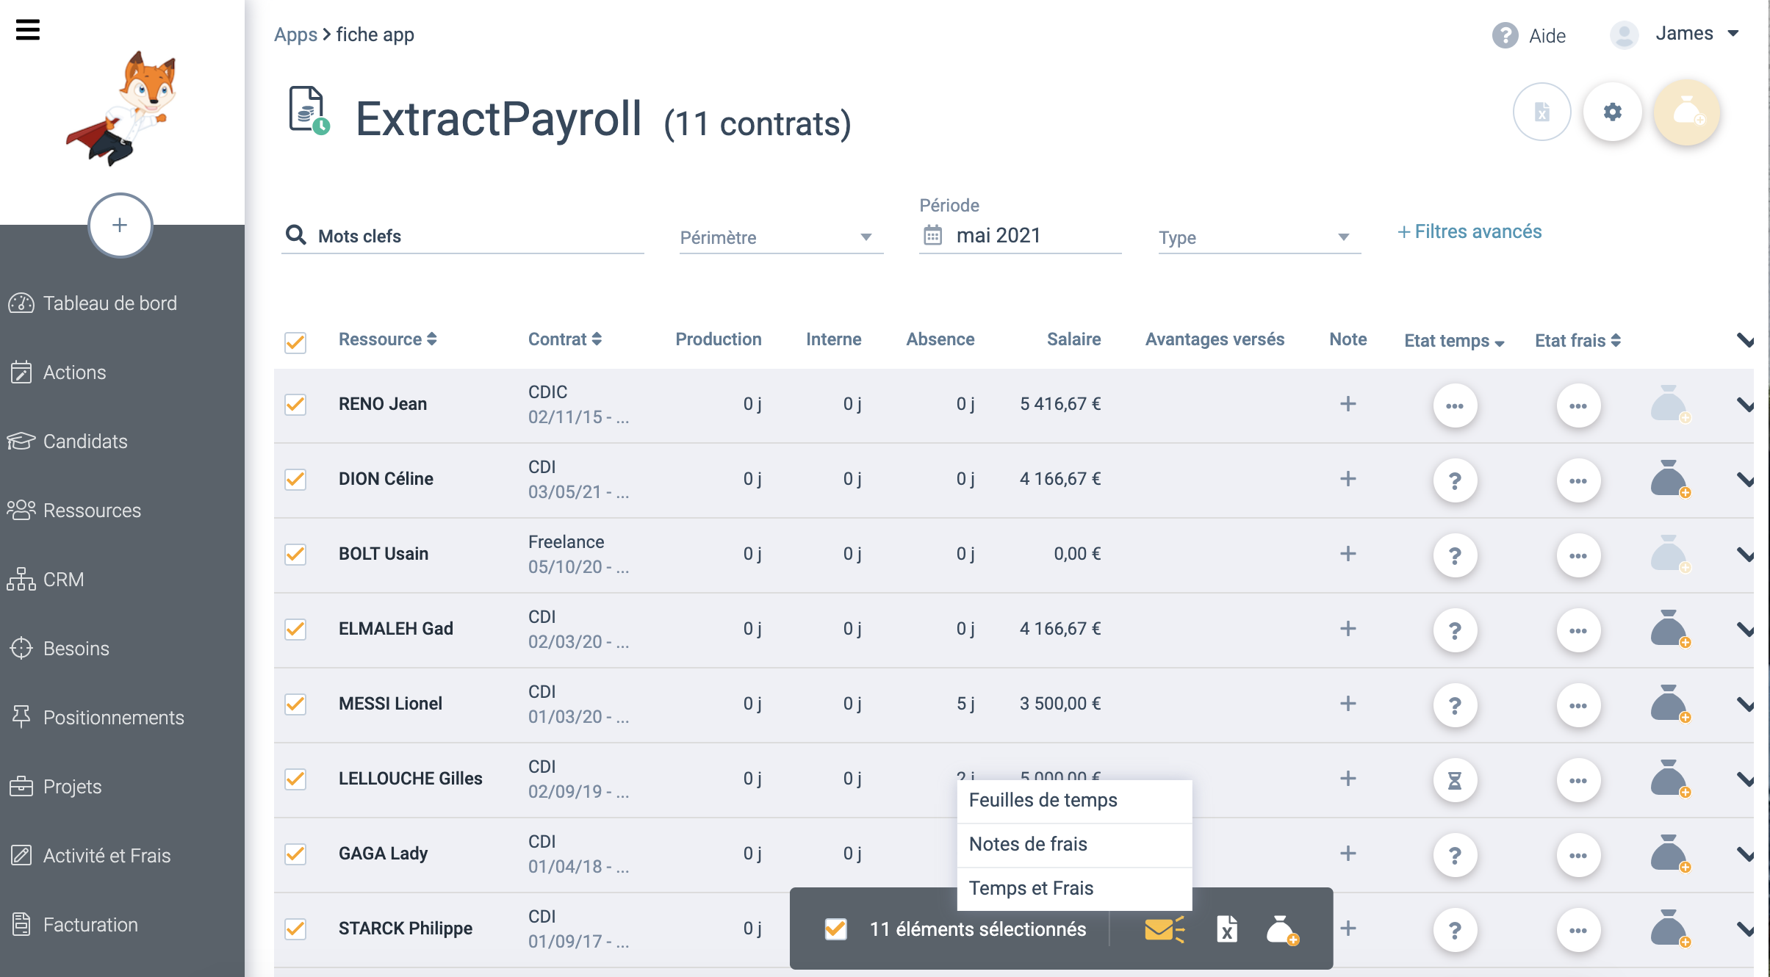Open Etat temps question mark for DION Céline

click(x=1455, y=480)
